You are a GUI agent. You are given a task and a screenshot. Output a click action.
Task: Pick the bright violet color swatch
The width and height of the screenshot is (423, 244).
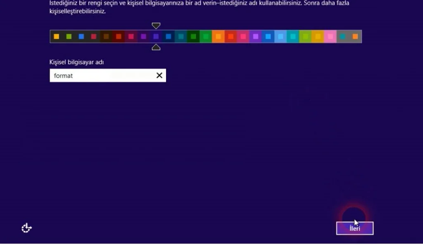(256, 37)
